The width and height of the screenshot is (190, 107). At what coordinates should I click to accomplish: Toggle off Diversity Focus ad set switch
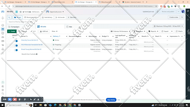[x=16, y=41]
